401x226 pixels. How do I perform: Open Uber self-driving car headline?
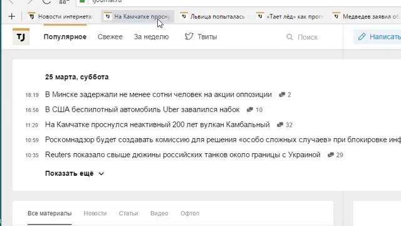tap(142, 110)
